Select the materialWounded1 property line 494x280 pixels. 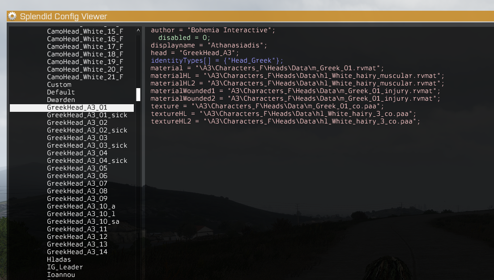tap(295, 91)
